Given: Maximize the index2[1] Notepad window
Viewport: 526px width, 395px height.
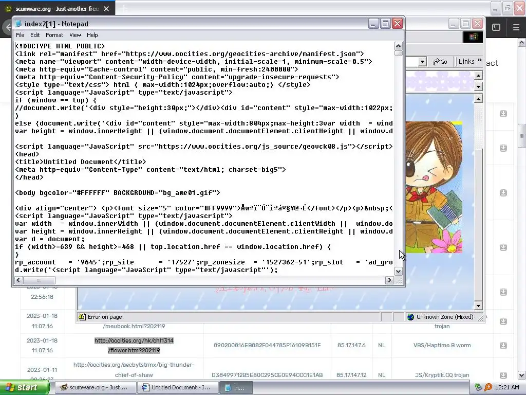Looking at the screenshot, I should pos(385,24).
